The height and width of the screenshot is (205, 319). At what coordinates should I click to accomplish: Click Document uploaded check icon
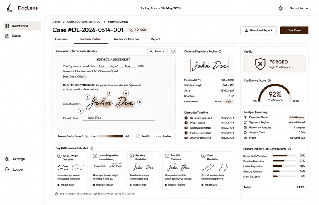point(186,118)
